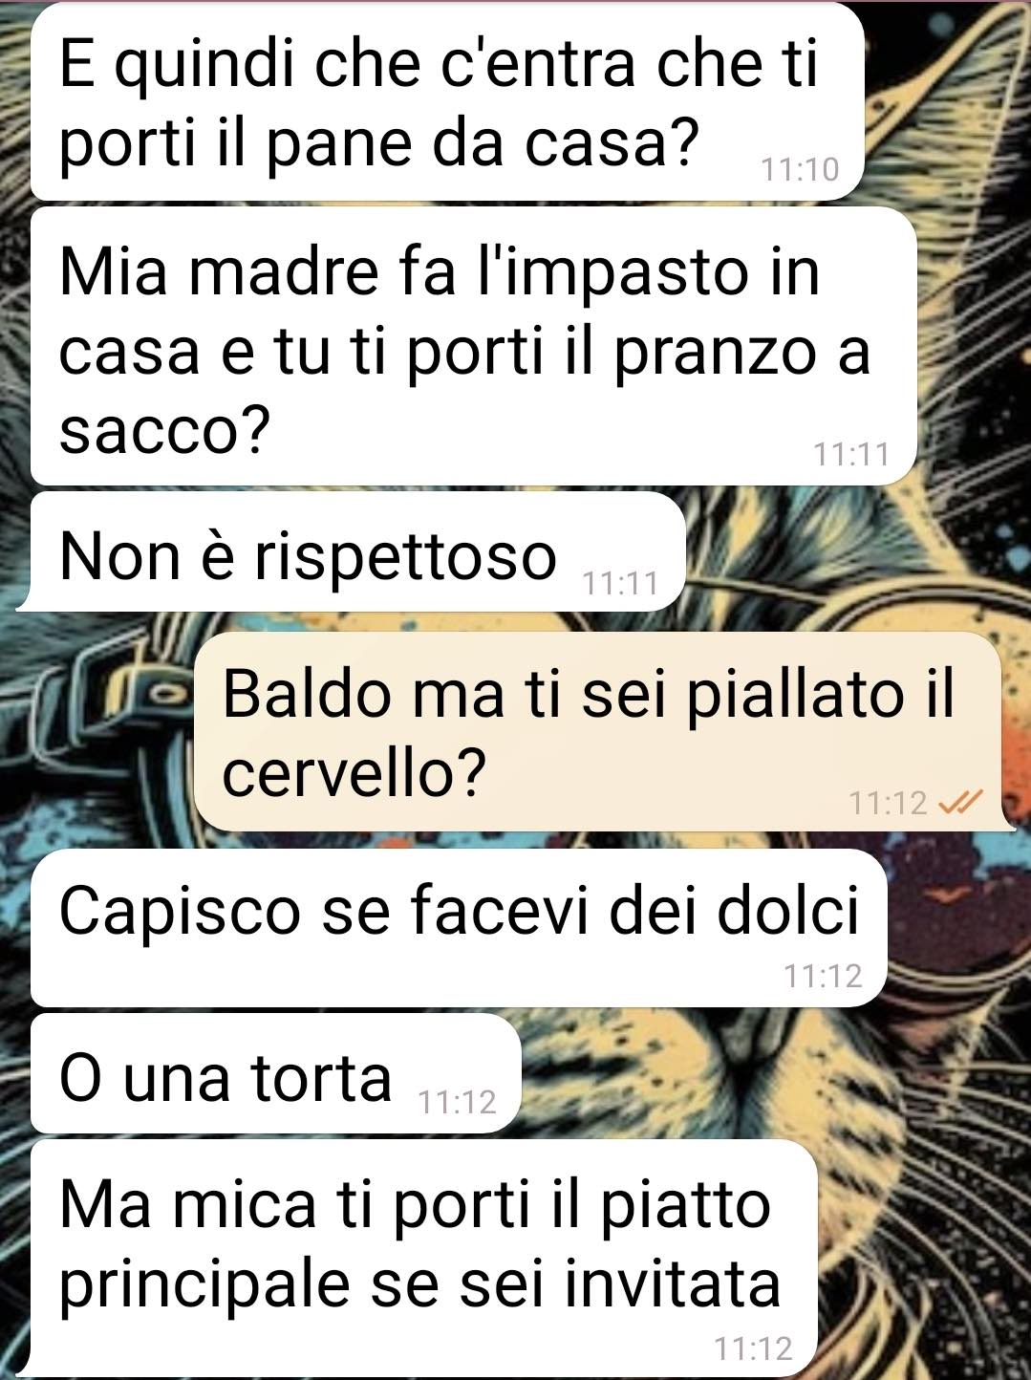Tap the double check mark read receipt

[960, 803]
